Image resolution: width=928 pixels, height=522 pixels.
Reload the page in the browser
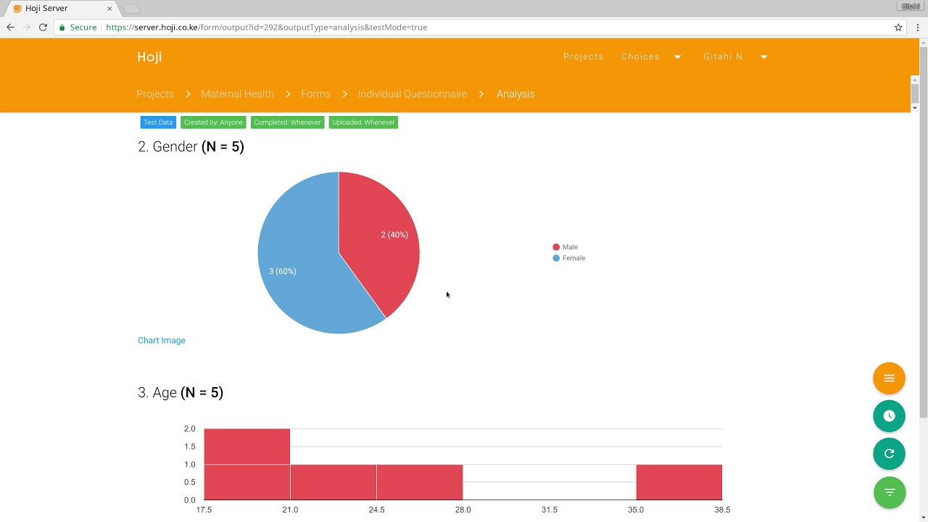point(43,28)
